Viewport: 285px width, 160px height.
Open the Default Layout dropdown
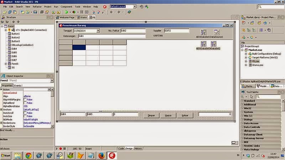coord(135,6)
